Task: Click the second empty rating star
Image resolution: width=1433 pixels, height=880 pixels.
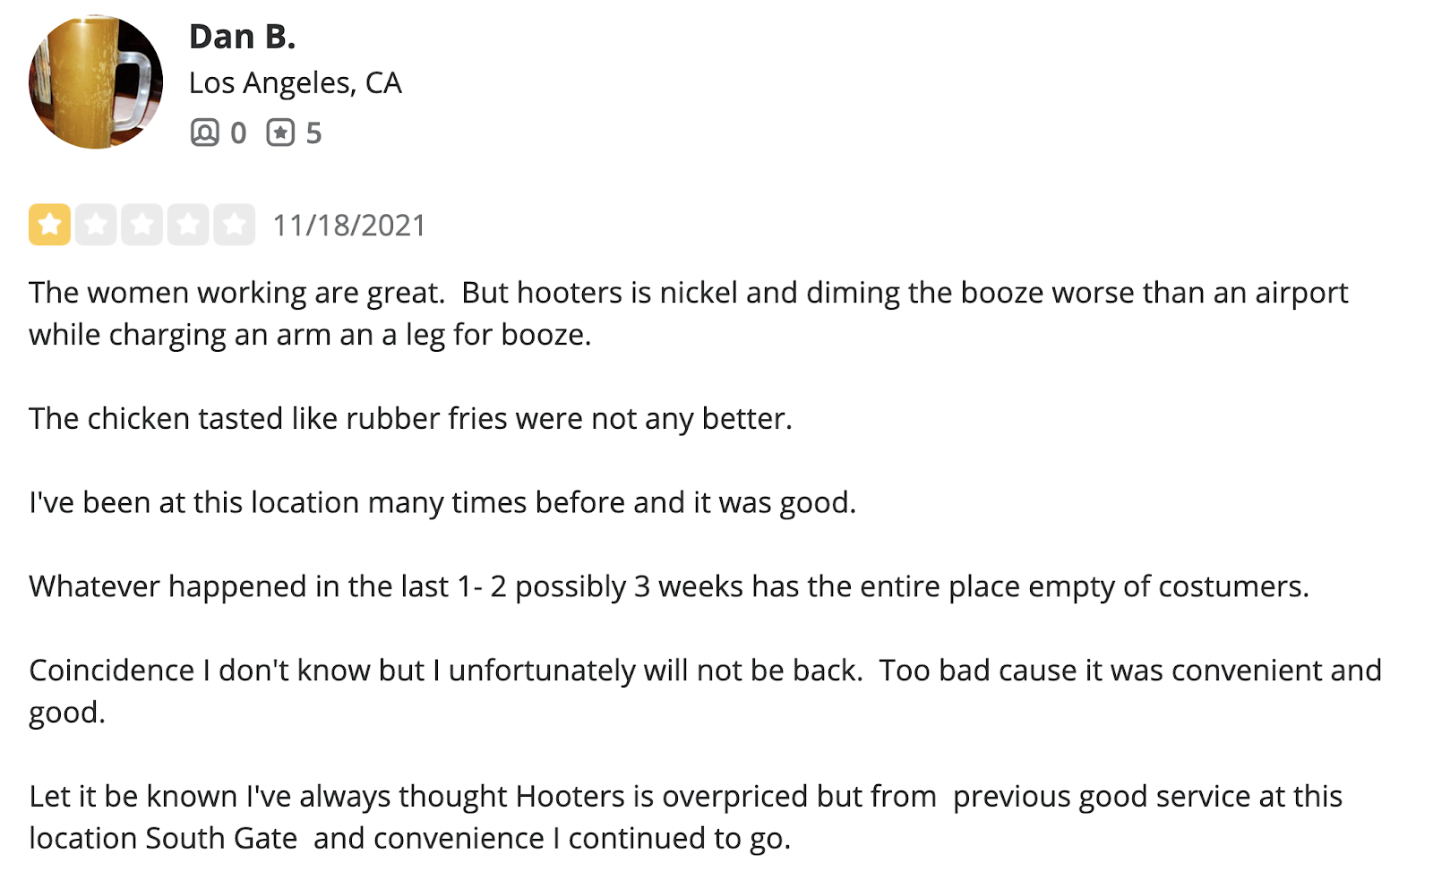Action: 96,225
